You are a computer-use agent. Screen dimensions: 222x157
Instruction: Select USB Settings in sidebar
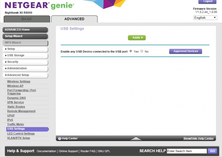(27, 129)
